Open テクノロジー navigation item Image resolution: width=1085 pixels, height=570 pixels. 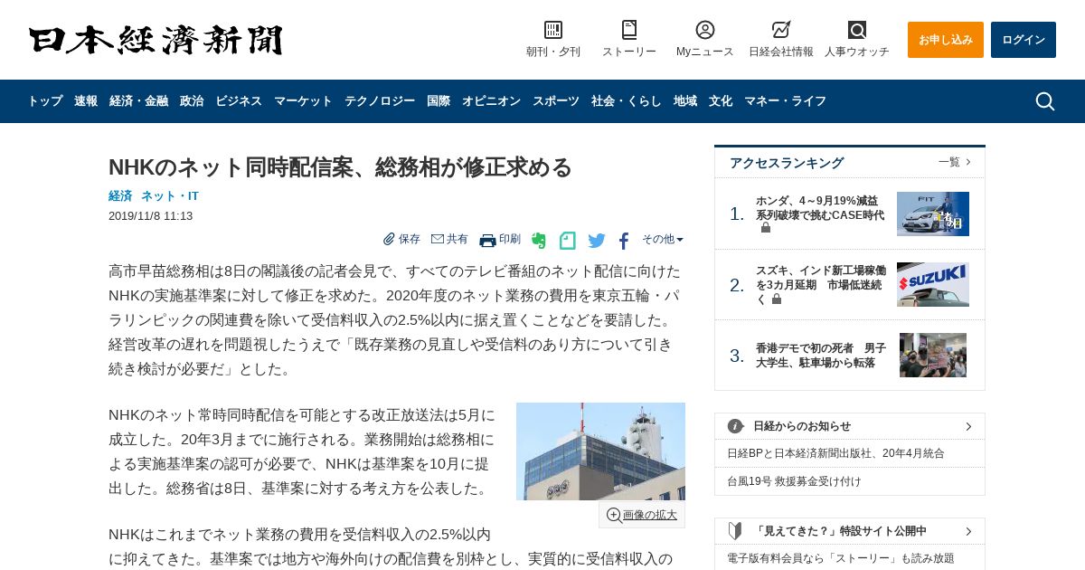[x=380, y=101]
